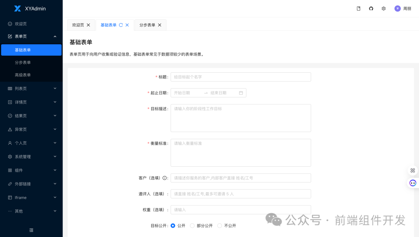Viewport: 419px width, 237px height.
Task: Click the 个人页 user icon in sidebar
Action: [9, 143]
